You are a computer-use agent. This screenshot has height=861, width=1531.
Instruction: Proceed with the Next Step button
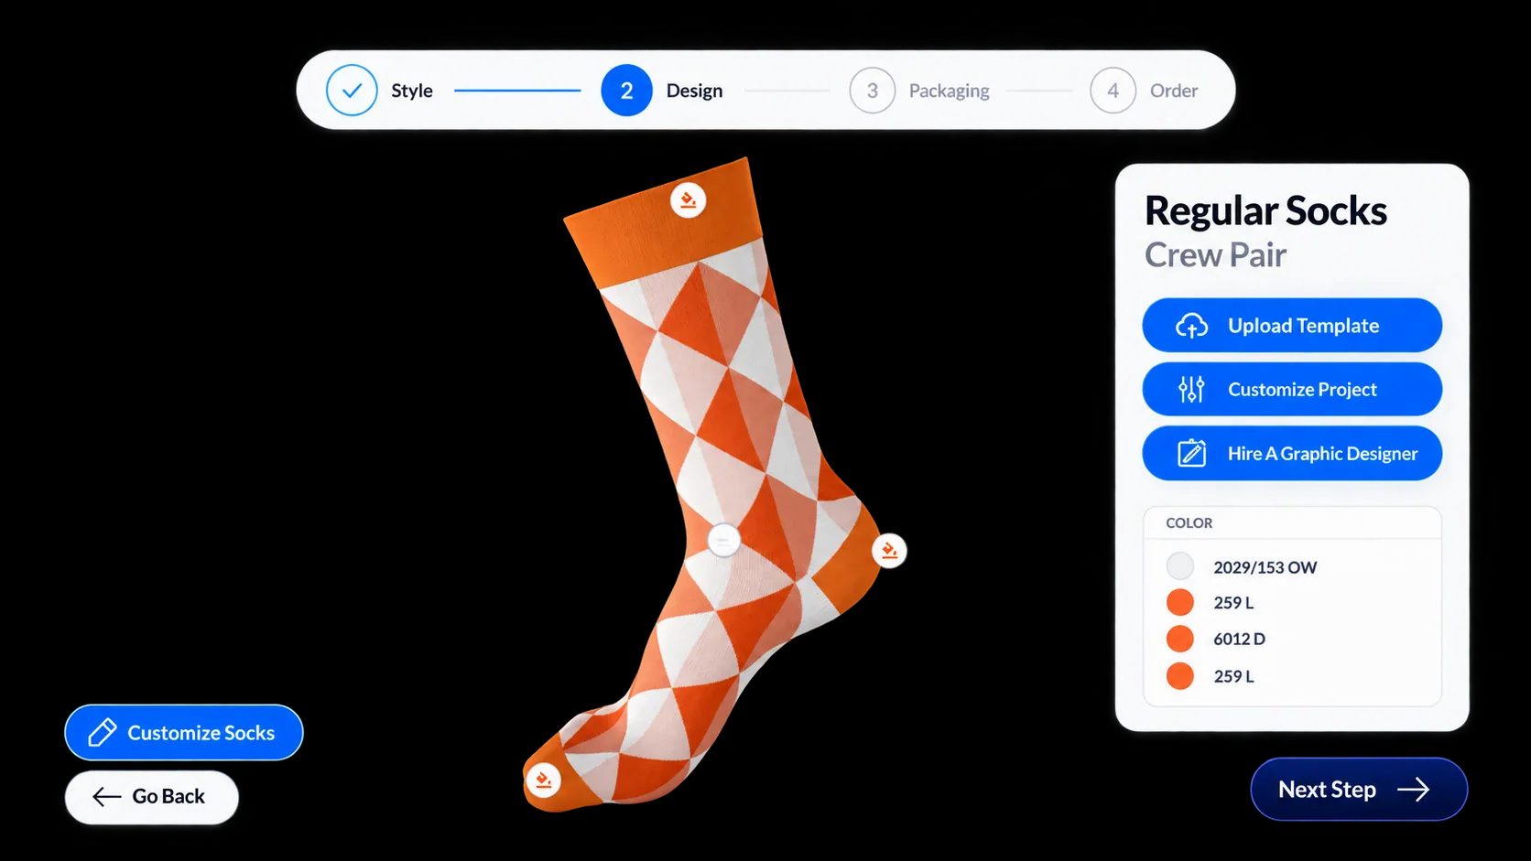(1359, 789)
